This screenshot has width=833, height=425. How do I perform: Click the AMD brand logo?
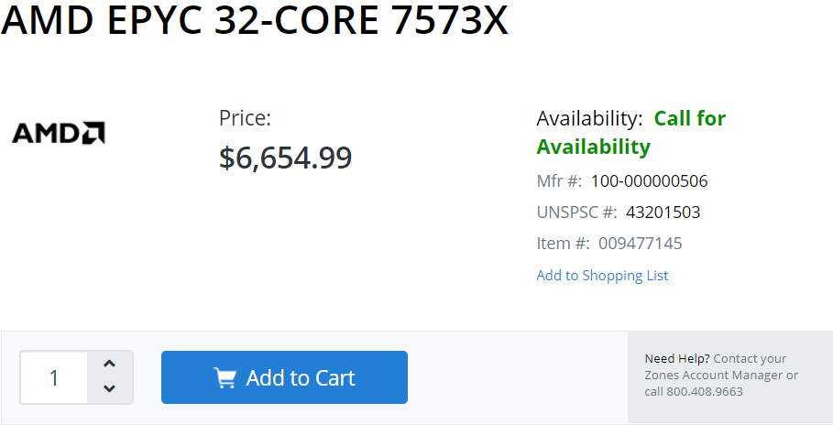(59, 133)
